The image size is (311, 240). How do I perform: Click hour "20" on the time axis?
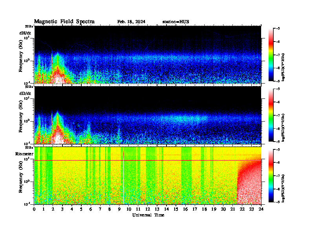[x=223, y=209]
